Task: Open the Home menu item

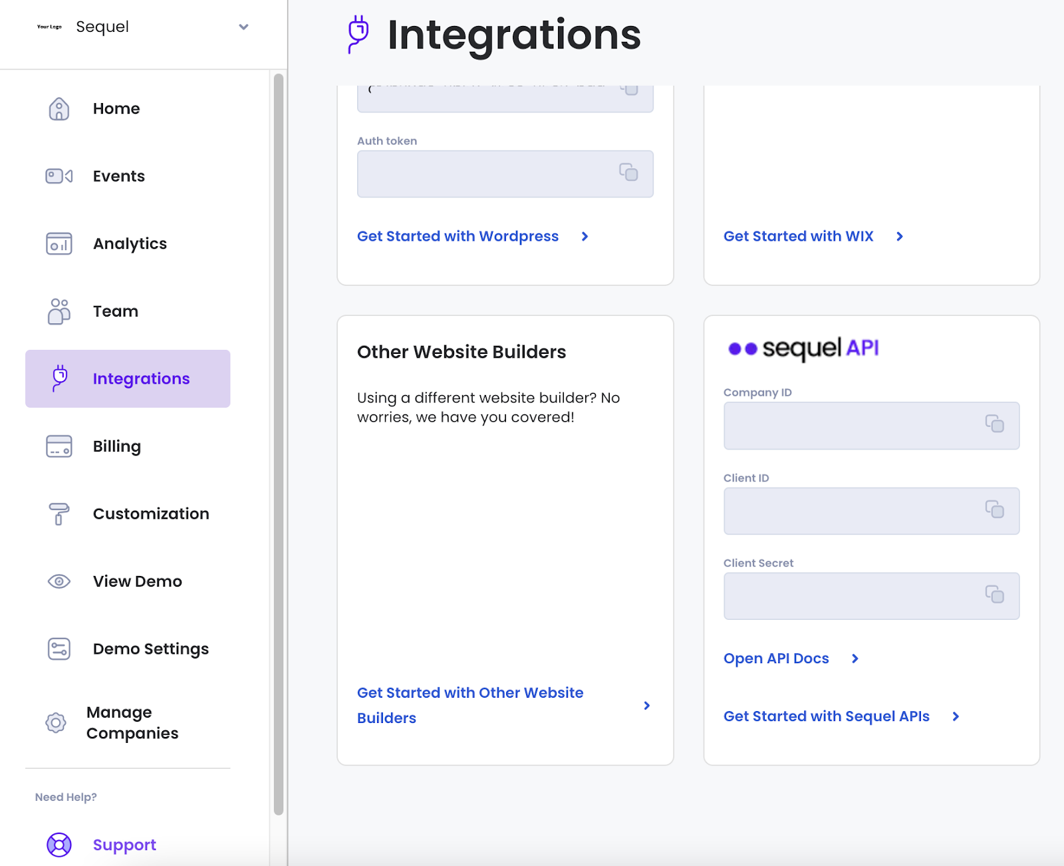Action: (x=116, y=108)
